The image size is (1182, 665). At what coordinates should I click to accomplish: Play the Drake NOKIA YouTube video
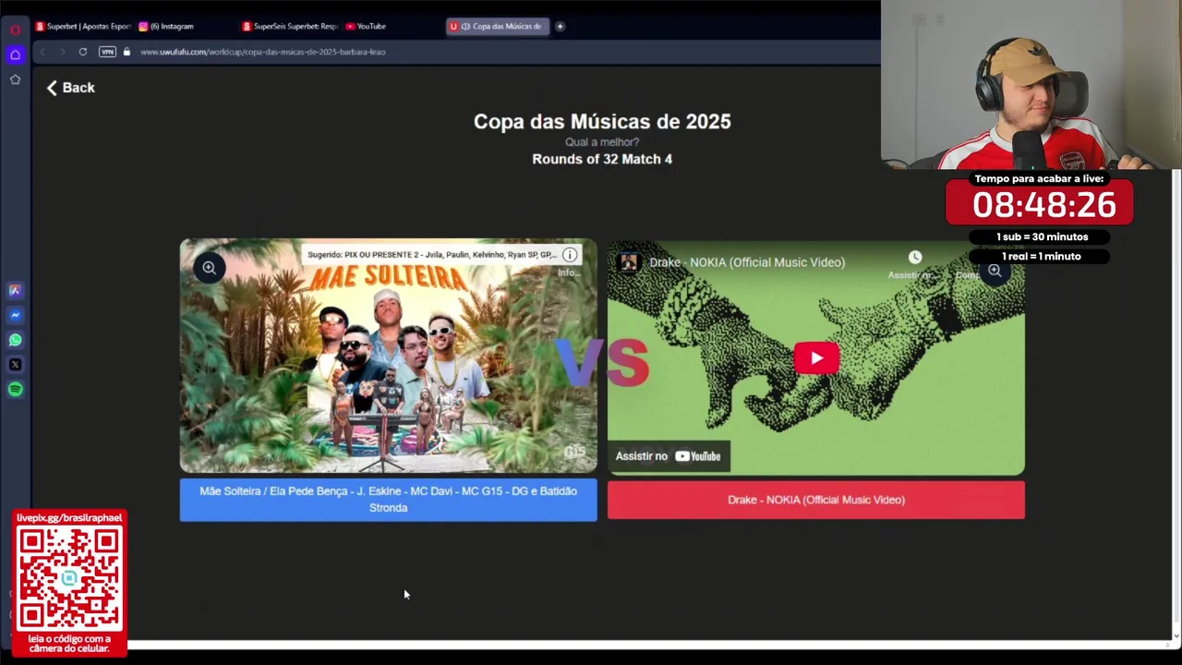[x=816, y=358]
